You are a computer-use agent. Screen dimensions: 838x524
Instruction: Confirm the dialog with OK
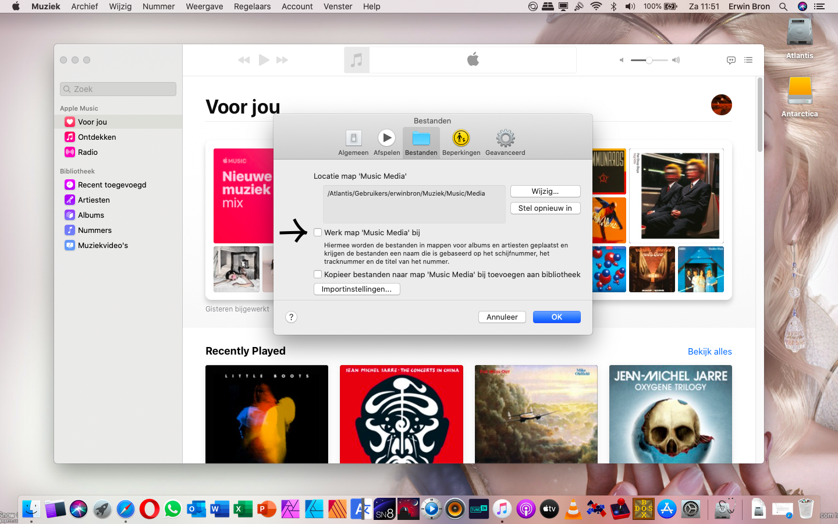(557, 317)
